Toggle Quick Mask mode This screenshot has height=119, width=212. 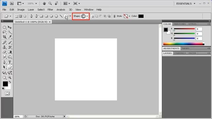click(7, 93)
